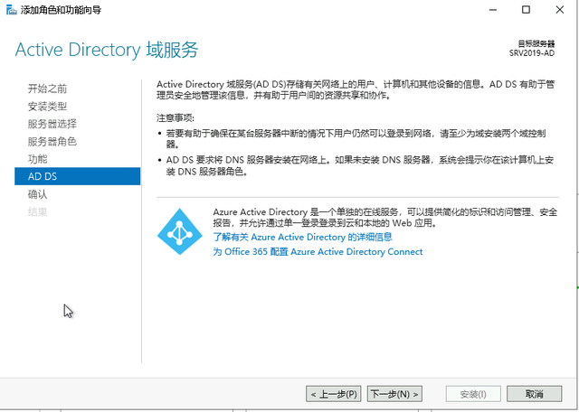
Task: Open 了解有关 Azure Active Directory 的详细信息 link
Action: [302, 237]
